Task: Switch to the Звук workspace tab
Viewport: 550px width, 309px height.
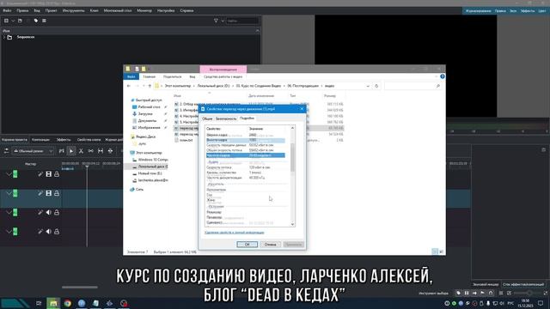Action: tap(513, 11)
